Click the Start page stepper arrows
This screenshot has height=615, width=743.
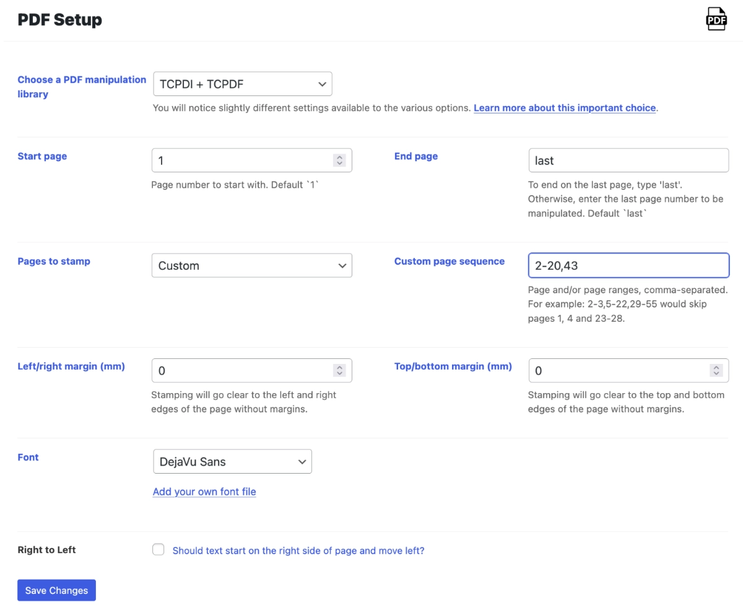[x=339, y=161]
